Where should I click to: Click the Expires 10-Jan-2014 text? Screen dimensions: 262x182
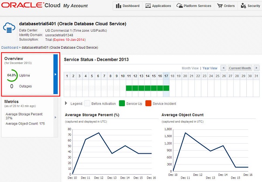(x=69, y=40)
